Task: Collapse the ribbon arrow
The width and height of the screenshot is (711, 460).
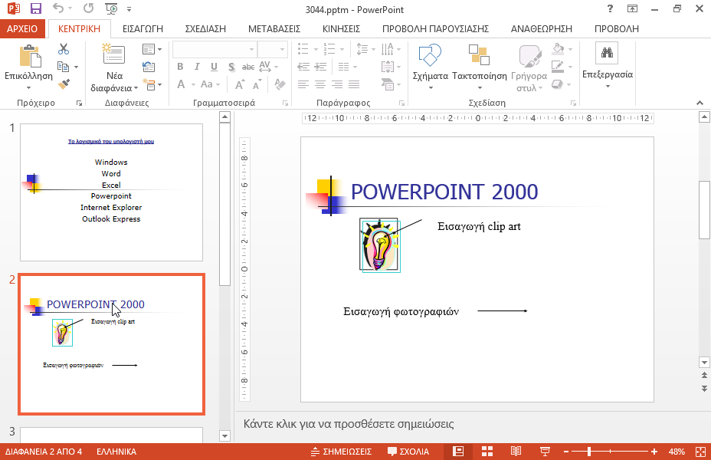Action: point(700,103)
